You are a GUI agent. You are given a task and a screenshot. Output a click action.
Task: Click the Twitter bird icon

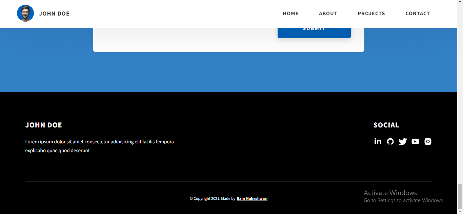(403, 142)
